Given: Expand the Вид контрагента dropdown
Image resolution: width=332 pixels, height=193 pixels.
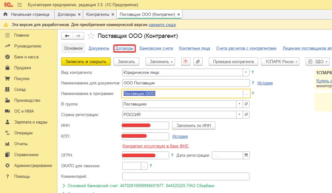Looking at the screenshot, I should click(x=246, y=73).
